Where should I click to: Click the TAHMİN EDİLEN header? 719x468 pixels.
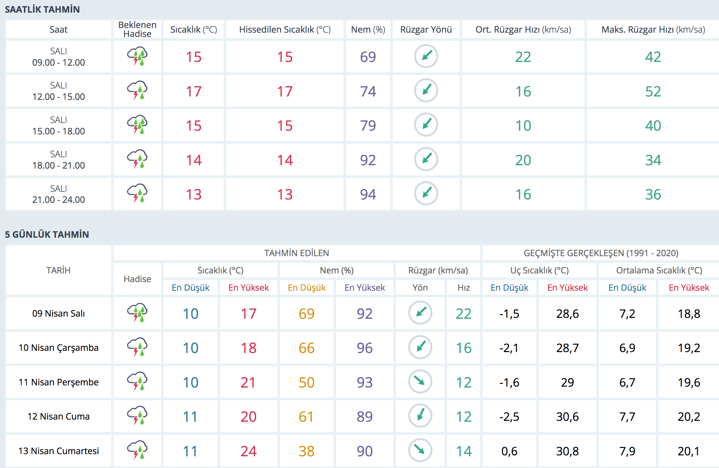[296, 253]
